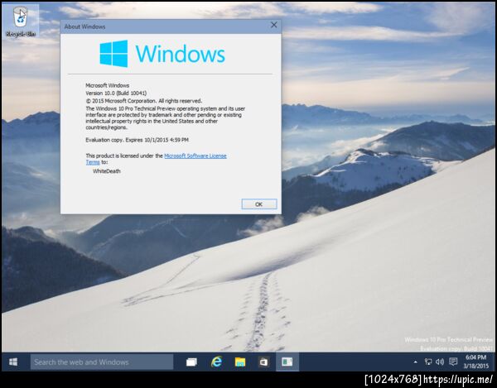This screenshot has width=497, height=388.
Task: Close the About Windows dialog
Action: [274, 25]
